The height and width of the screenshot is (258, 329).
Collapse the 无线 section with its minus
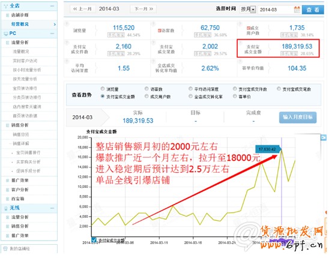pos(52,208)
